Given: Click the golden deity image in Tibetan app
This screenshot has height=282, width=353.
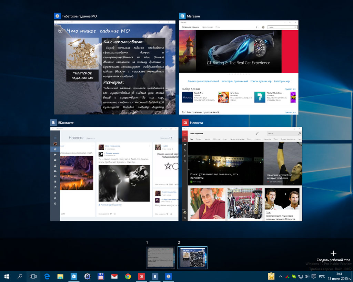Looking at the screenshot, I should pyautogui.click(x=82, y=53).
